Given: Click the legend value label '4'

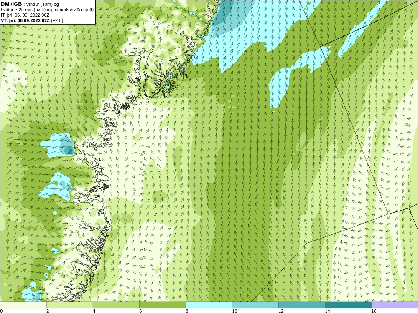Looking at the screenshot, I should click(94, 311).
